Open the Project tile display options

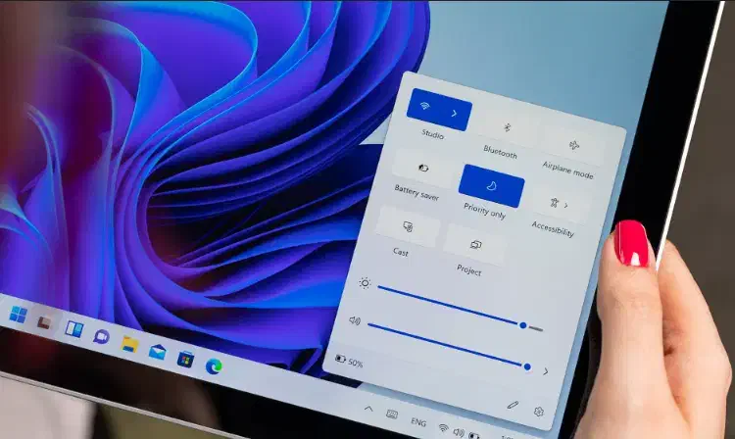point(475,245)
